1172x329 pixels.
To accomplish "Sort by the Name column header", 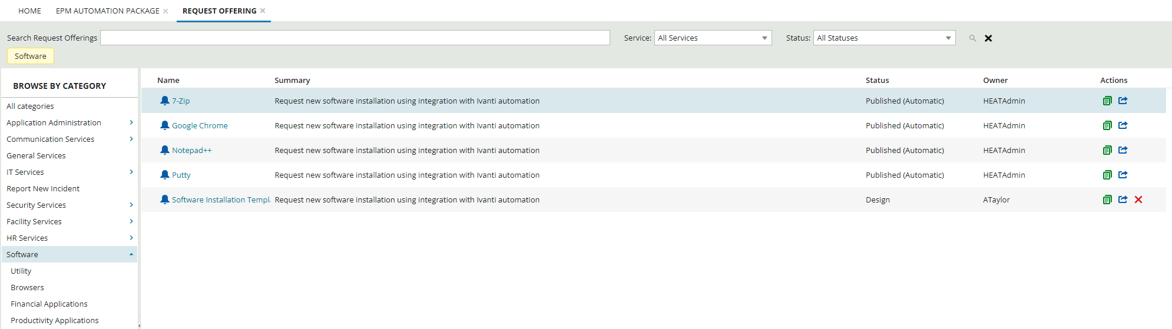I will coord(168,80).
